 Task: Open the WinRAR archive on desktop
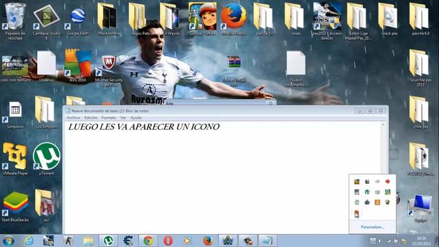tap(233, 70)
